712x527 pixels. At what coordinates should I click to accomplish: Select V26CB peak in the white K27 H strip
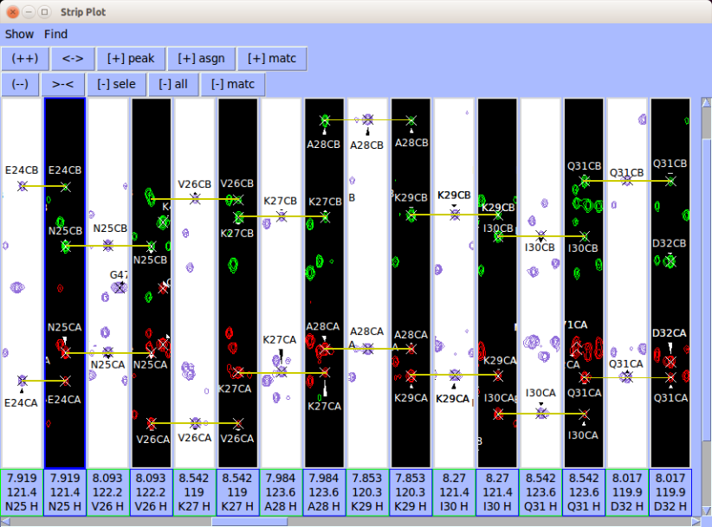click(195, 199)
